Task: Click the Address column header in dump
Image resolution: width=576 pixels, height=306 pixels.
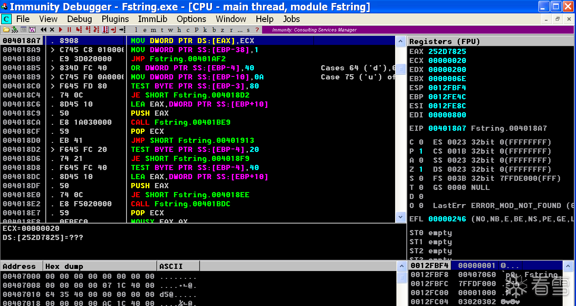Action: point(22,266)
